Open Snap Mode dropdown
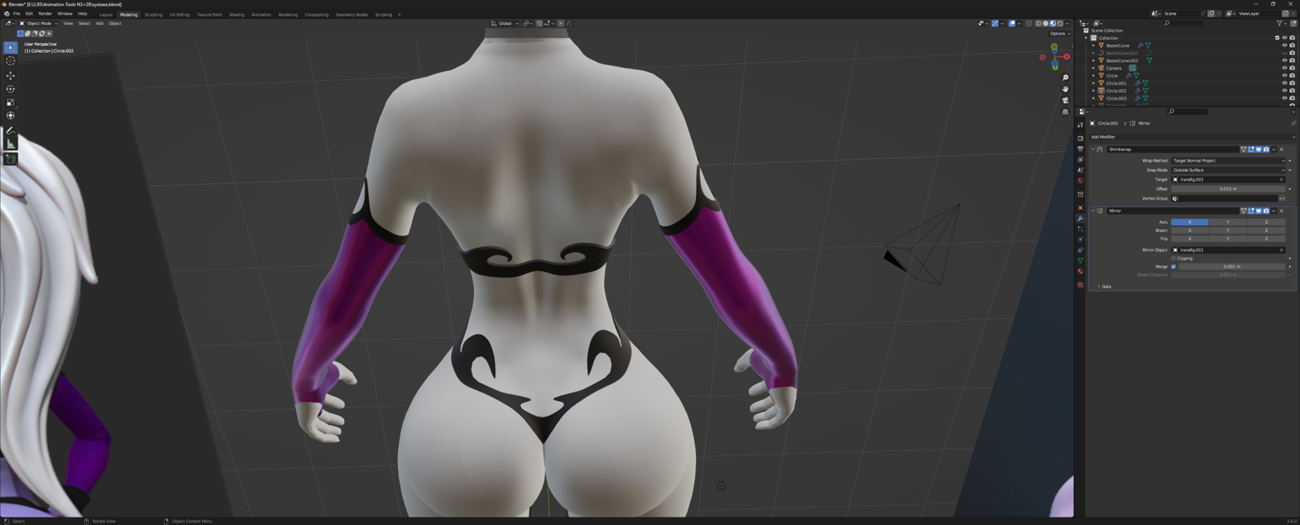This screenshot has width=1300, height=525. point(1228,170)
